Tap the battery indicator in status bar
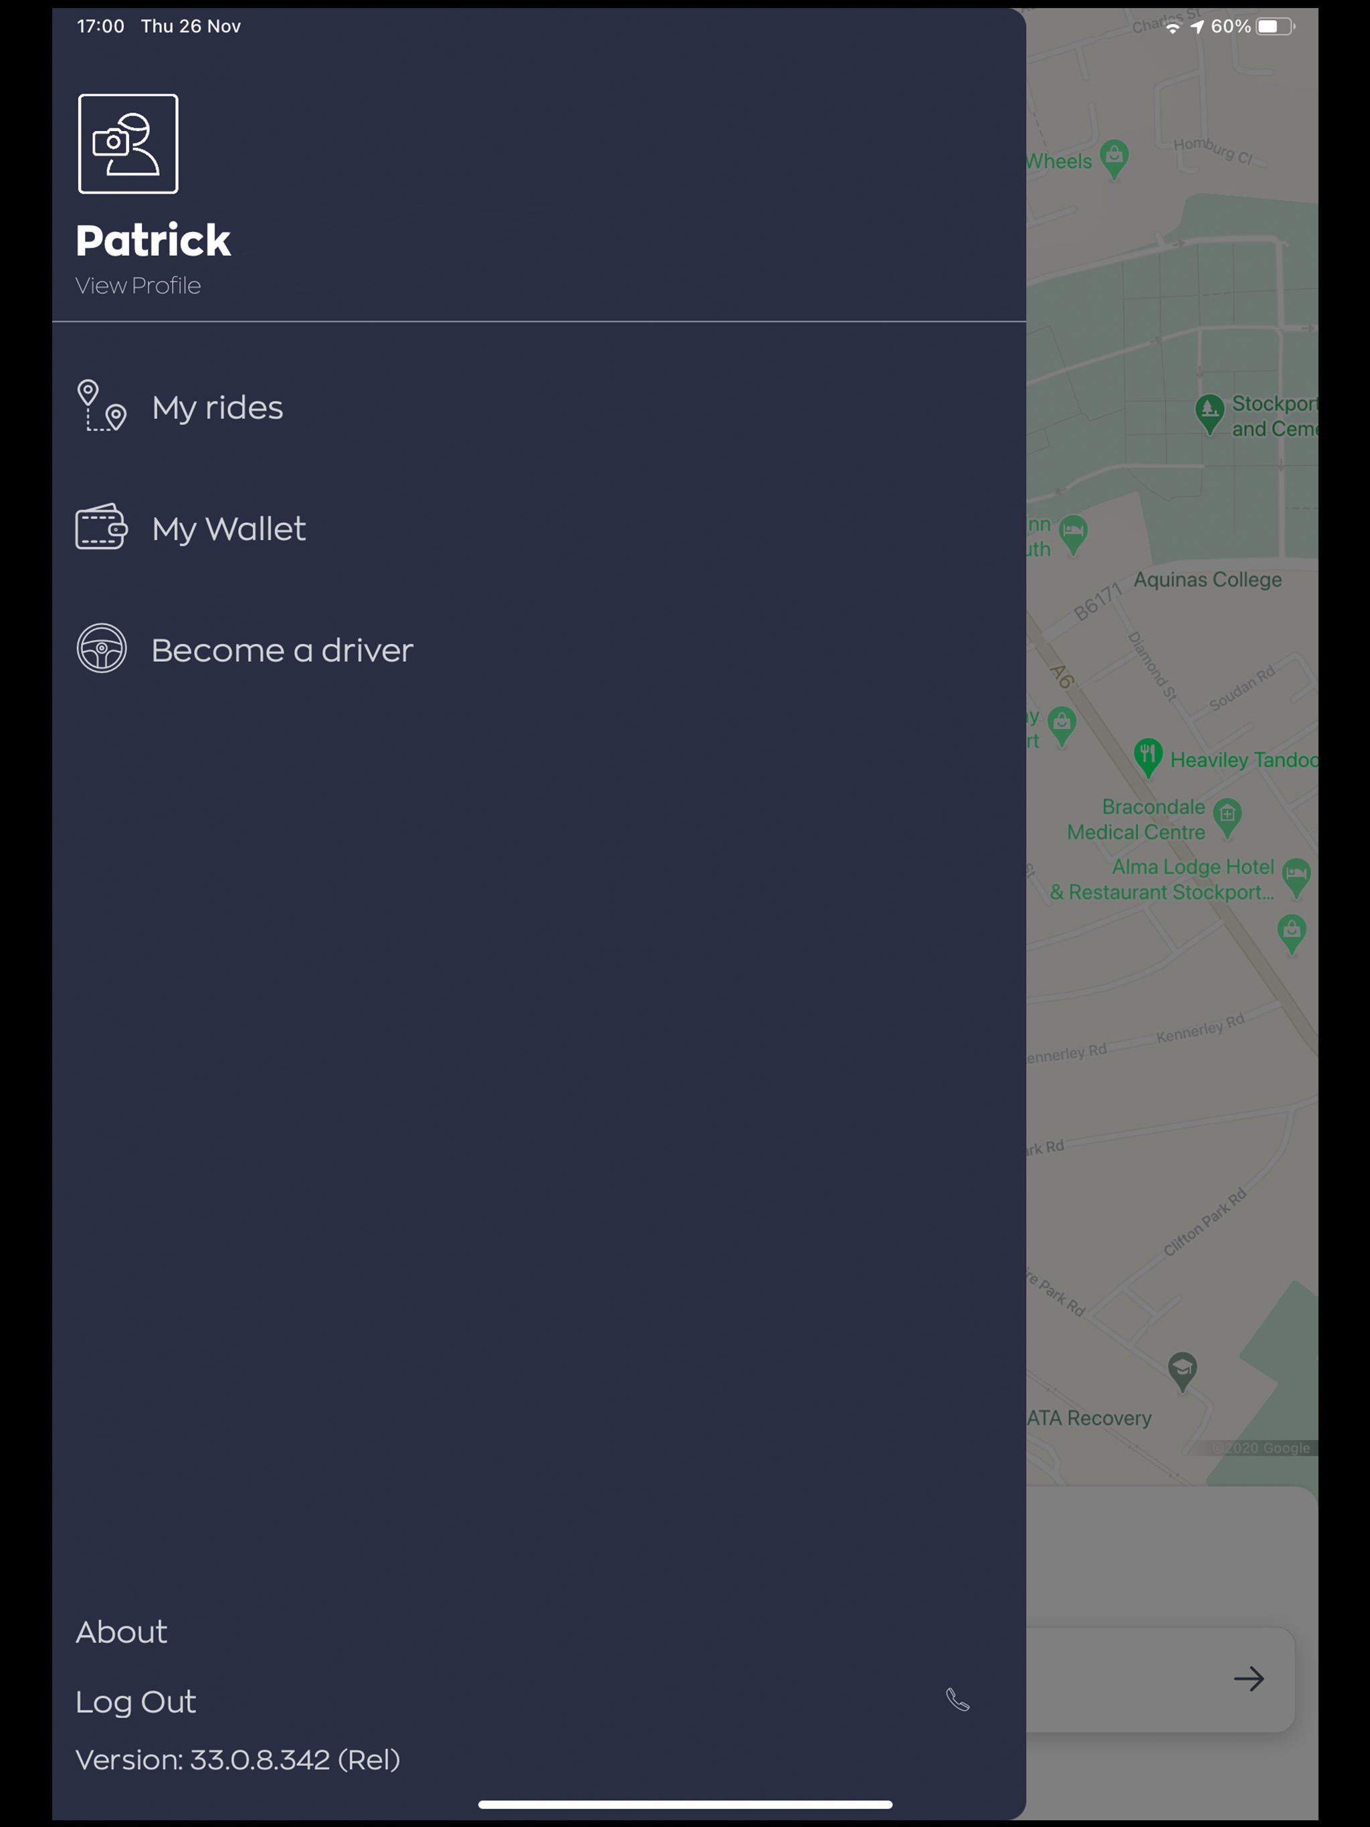 [1275, 27]
